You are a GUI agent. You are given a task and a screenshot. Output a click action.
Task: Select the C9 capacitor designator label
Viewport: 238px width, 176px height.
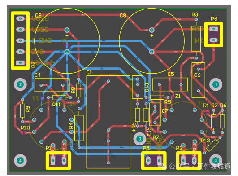coord(38,15)
